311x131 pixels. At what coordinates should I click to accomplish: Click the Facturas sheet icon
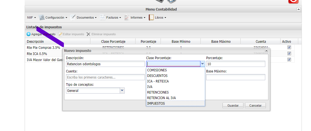tap(102, 17)
